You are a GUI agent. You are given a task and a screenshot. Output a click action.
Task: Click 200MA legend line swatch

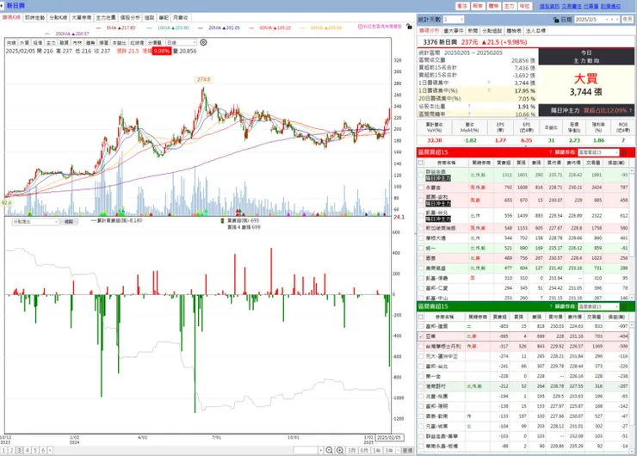(48, 34)
